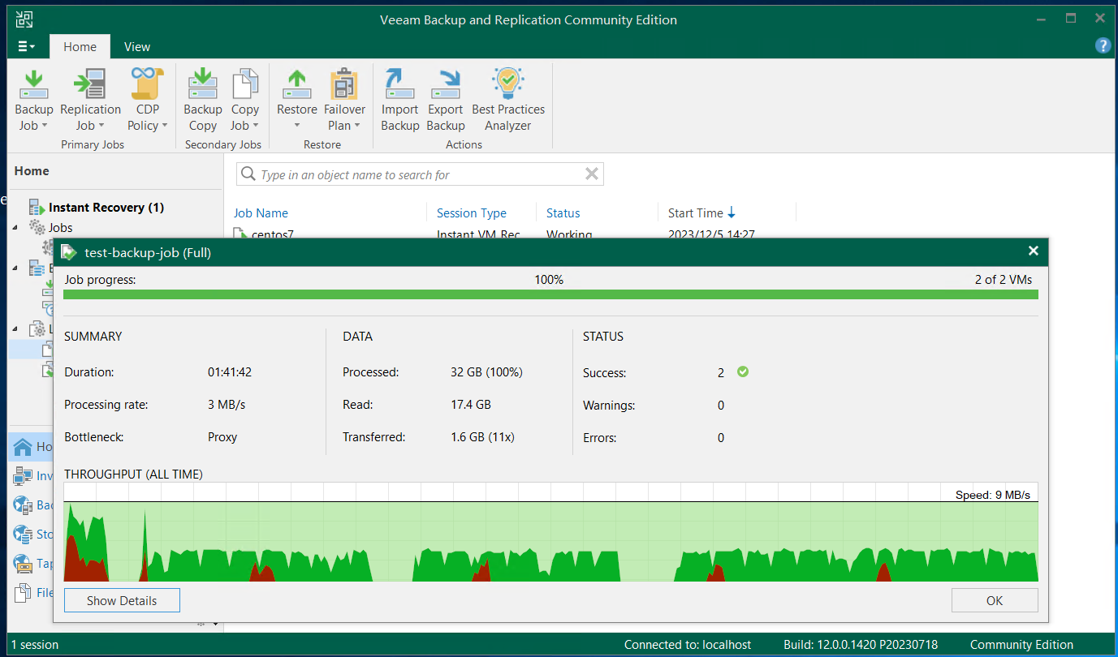Click the Show Details button
Viewport: 1118px width, 657px height.
[x=122, y=600]
